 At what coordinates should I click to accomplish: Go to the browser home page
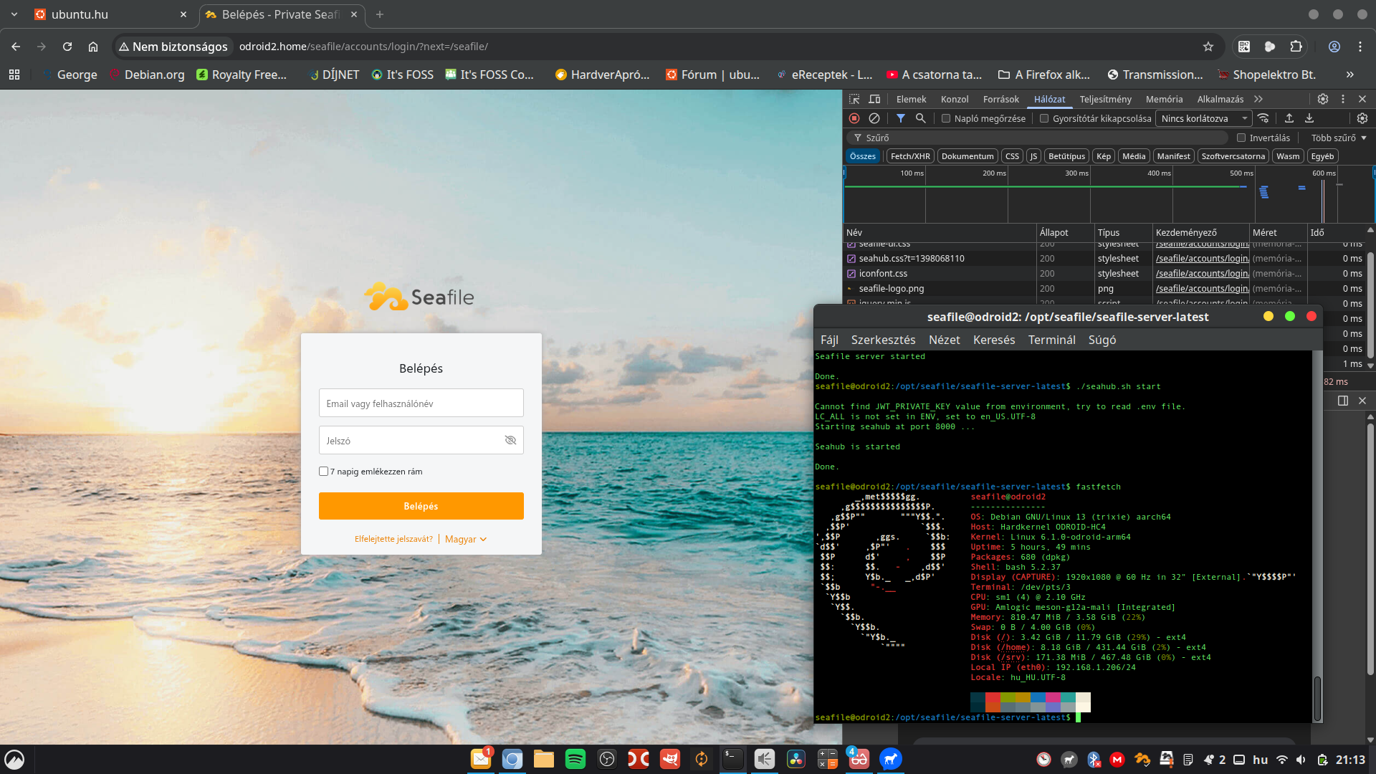click(x=93, y=47)
